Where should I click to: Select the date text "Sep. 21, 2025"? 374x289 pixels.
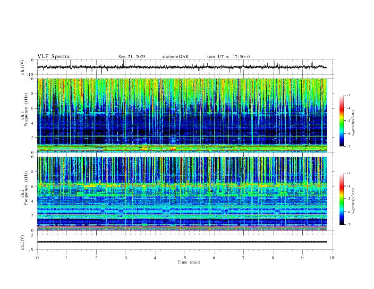coord(132,57)
